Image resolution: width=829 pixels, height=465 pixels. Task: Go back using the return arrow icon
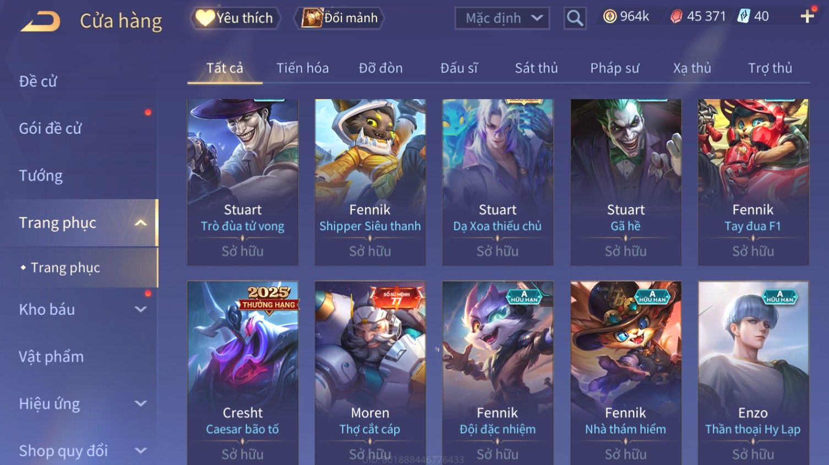(x=40, y=21)
